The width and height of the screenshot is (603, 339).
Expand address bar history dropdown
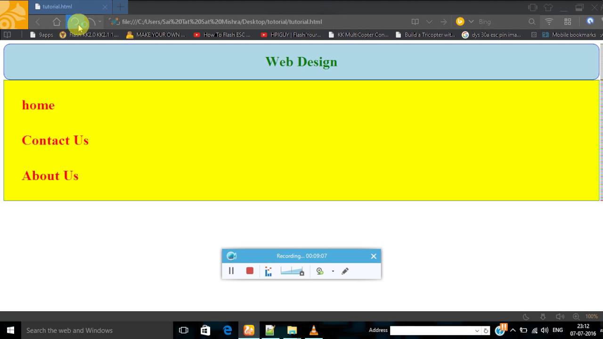tap(429, 22)
